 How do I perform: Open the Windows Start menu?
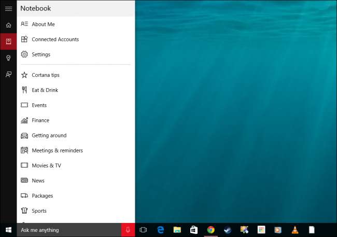8,230
